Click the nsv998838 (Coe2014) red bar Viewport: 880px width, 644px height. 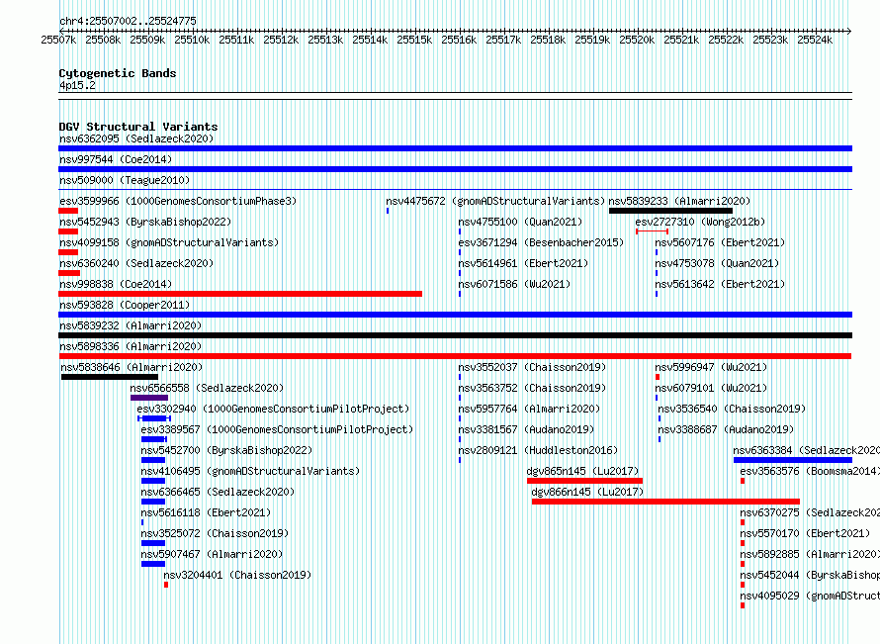coord(240,294)
